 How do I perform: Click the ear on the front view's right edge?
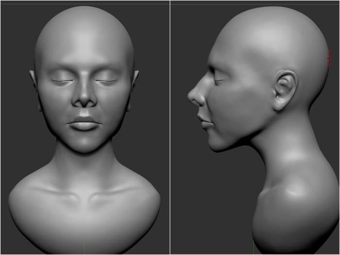pyautogui.click(x=136, y=79)
